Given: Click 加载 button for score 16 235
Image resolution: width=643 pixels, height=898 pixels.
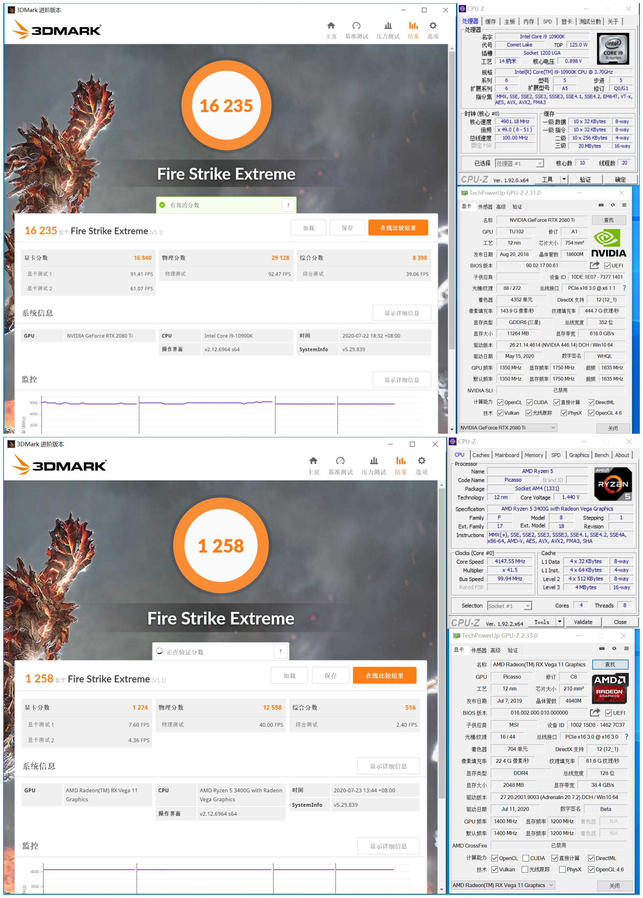Looking at the screenshot, I should click(308, 228).
